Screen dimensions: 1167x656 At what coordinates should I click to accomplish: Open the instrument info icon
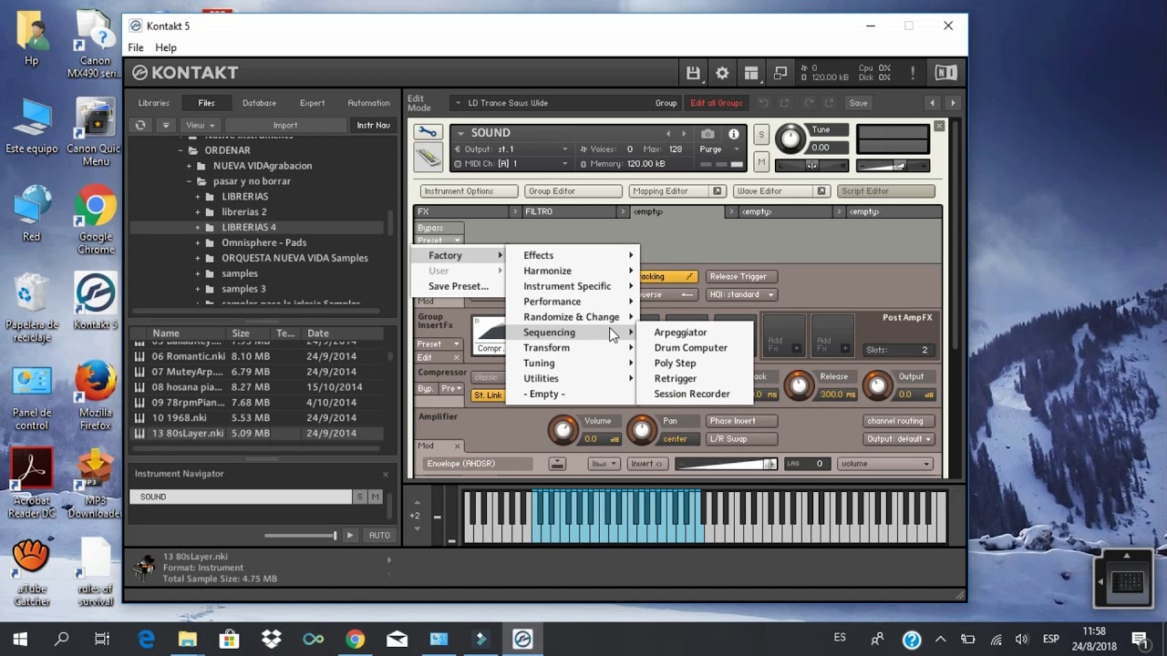[733, 133]
